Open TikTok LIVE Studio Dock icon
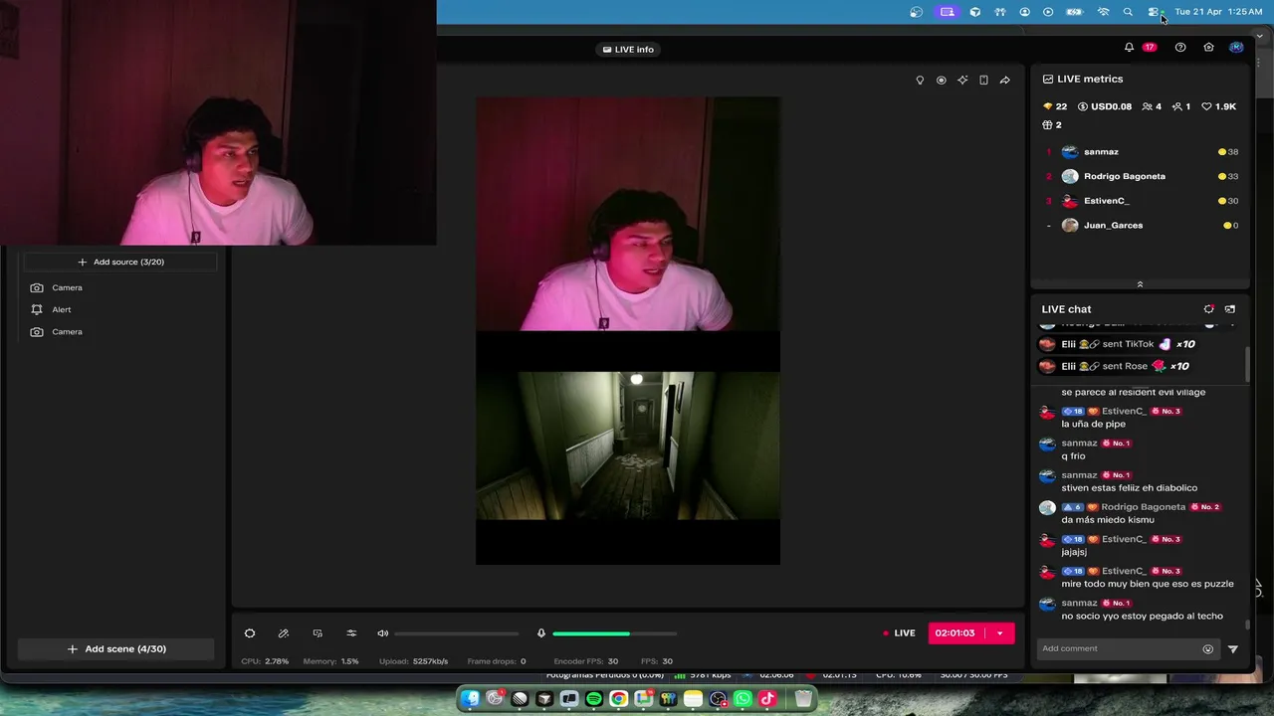The image size is (1274, 716). [x=767, y=699]
